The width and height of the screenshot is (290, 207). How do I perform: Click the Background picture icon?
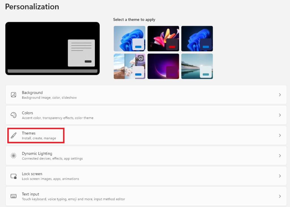click(14, 95)
